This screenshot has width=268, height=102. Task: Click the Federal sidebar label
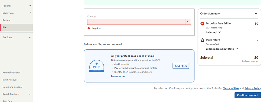6,6
